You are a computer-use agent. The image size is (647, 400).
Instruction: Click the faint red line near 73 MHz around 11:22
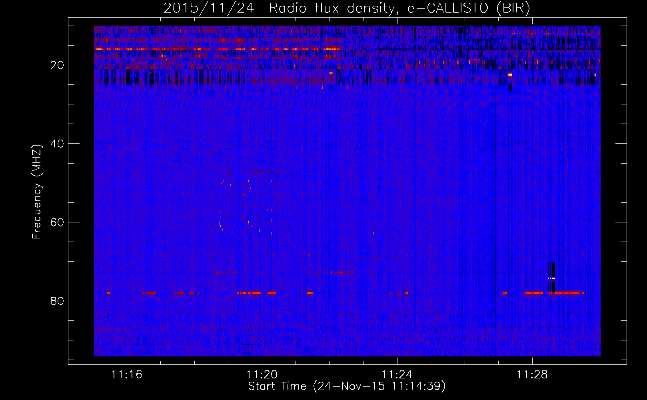(340, 272)
